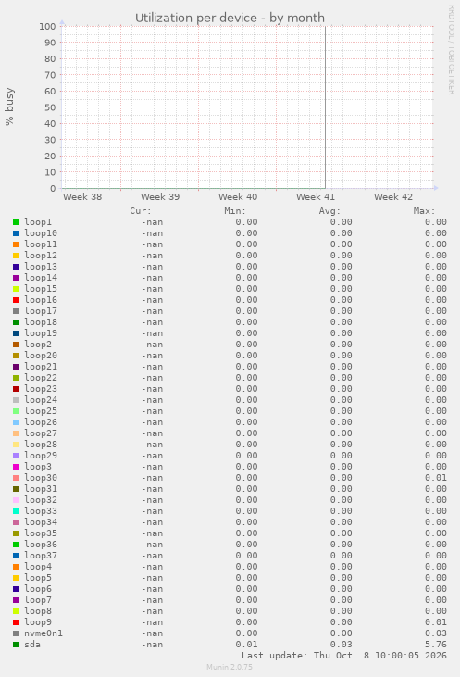Viewport: 460px width, 677px height.
Task: Select the 'loop24' legend label
Action: [41, 400]
